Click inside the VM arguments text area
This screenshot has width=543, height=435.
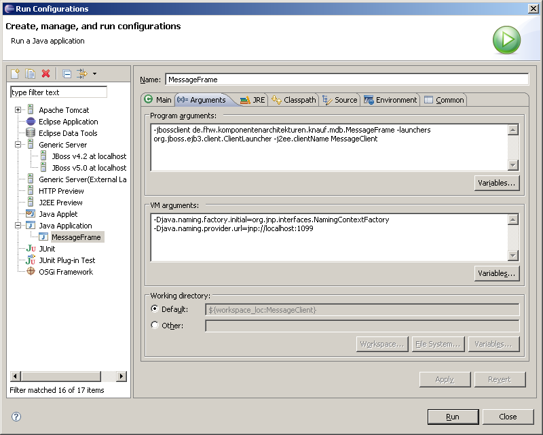click(329, 238)
